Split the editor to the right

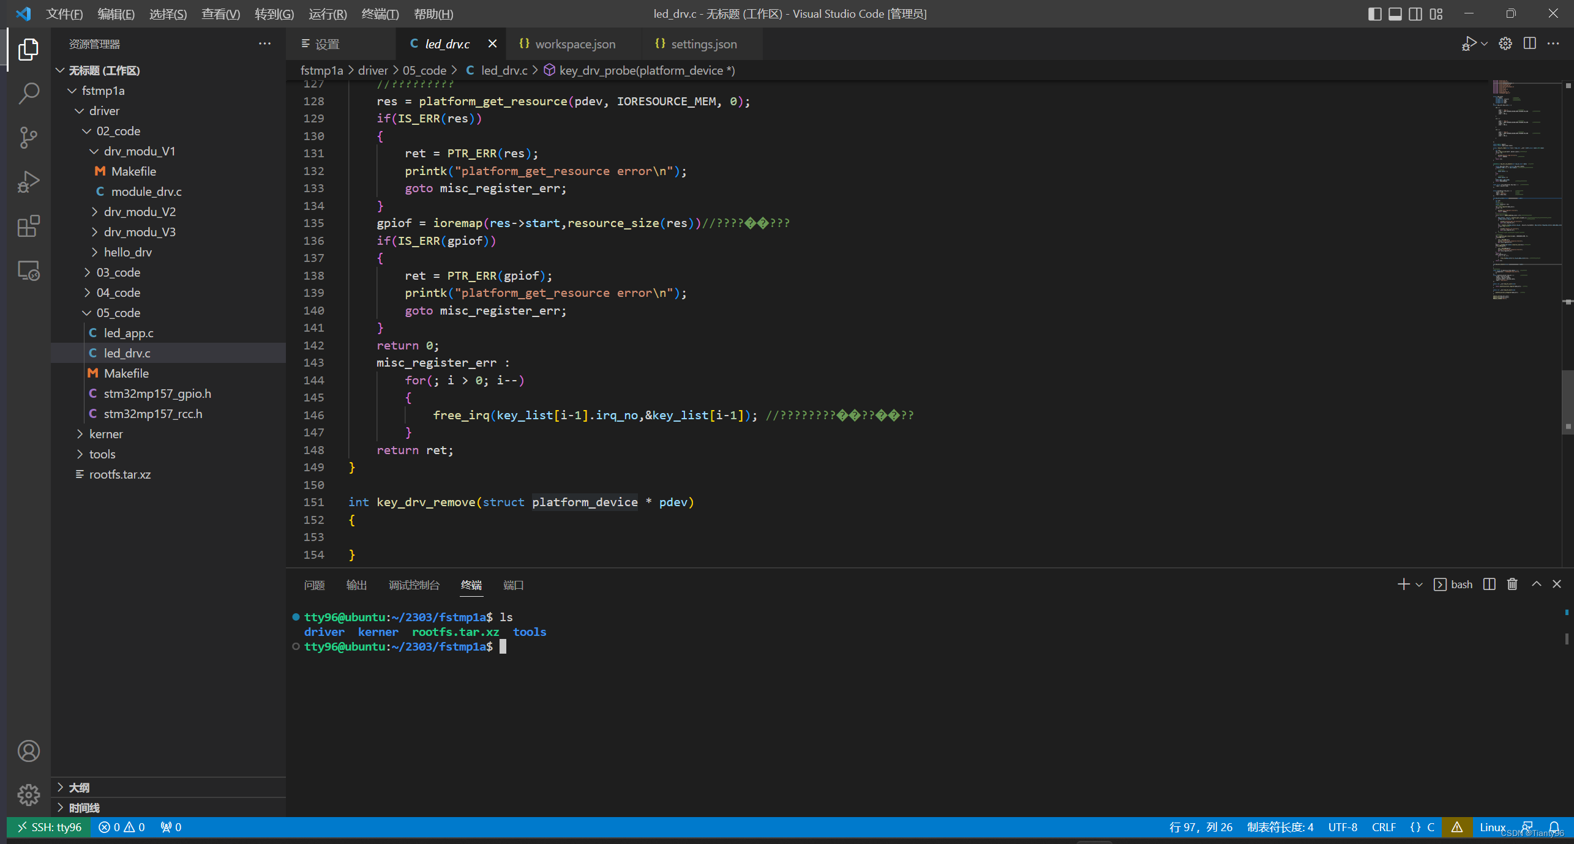(1529, 43)
